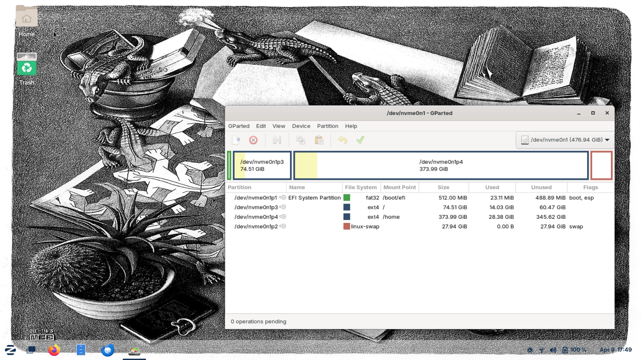Click the key icon beside /dev/nvme0n1p4
The height and width of the screenshot is (360, 641).
[283, 217]
